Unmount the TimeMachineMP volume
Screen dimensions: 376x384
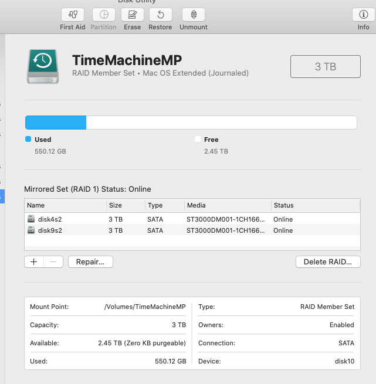194,15
